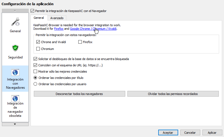
Task: Click Desconectar todos los navegadores button
Action: click(79, 94)
